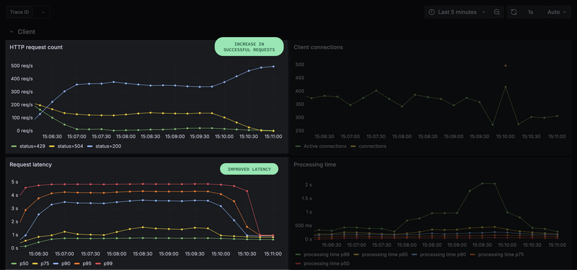Click the HTTP request count panel title

tap(36, 47)
